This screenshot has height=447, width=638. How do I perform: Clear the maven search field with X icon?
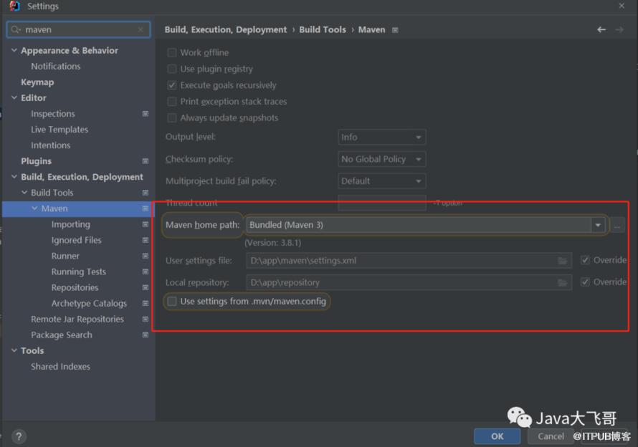point(141,30)
